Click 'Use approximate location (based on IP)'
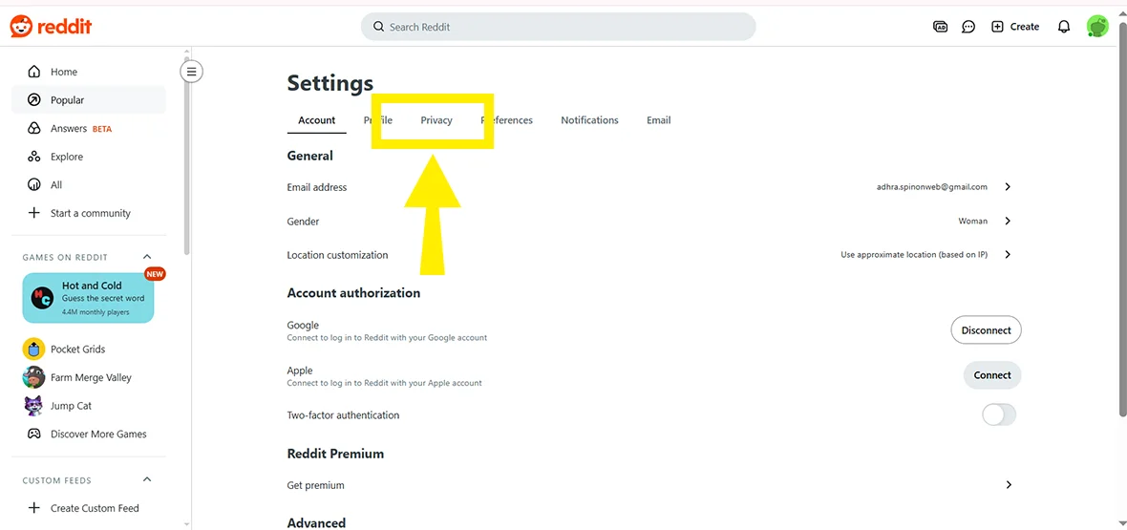1127x530 pixels. point(913,255)
